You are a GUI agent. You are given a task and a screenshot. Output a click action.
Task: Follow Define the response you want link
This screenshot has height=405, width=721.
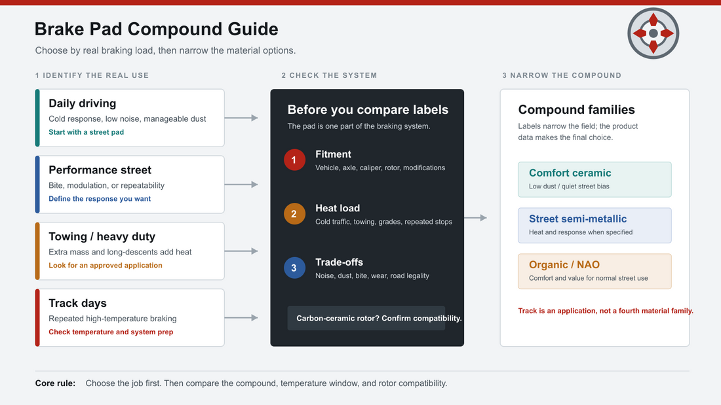100,199
